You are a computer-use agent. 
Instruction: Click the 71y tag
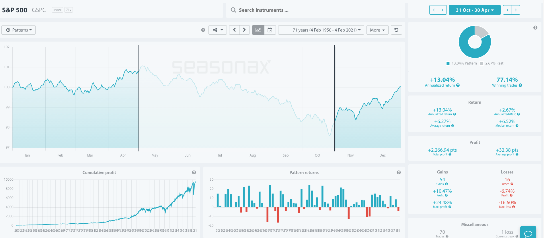coord(69,10)
